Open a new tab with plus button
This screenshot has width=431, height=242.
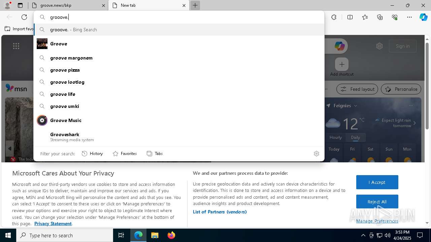(195, 5)
